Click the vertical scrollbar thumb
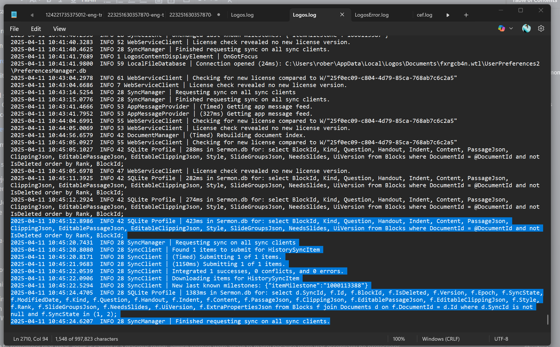Image resolution: width=560 pixels, height=347 pixels. click(x=548, y=320)
